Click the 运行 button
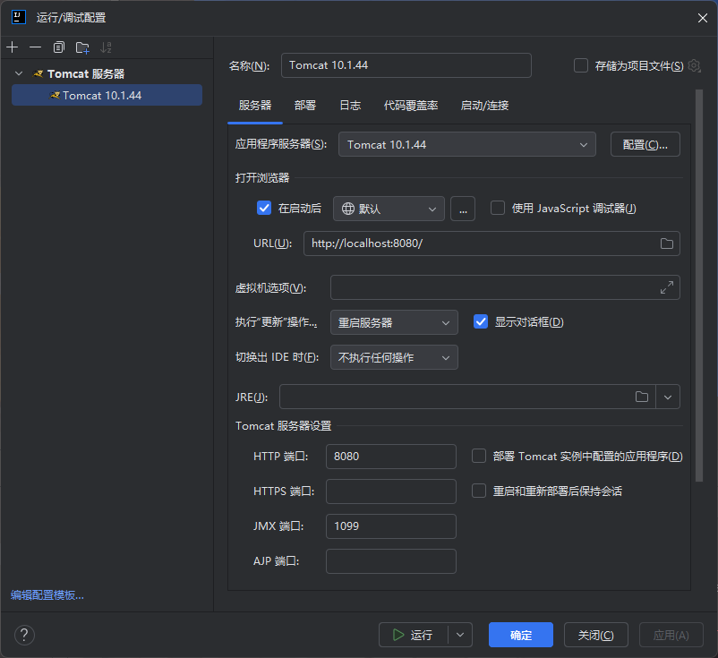Screen dimensions: 718x658 pos(414,635)
